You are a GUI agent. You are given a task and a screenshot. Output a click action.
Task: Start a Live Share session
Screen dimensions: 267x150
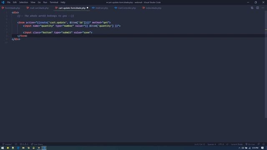[x=37, y=144]
